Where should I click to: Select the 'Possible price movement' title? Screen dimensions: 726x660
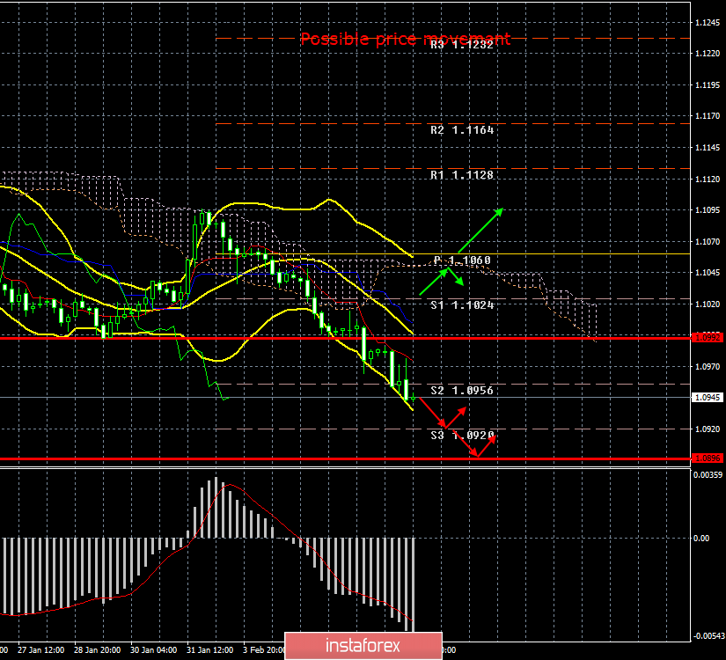[x=405, y=40]
